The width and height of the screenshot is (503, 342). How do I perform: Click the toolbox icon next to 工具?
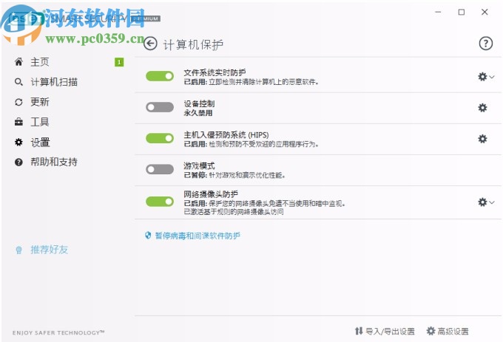[x=18, y=122]
